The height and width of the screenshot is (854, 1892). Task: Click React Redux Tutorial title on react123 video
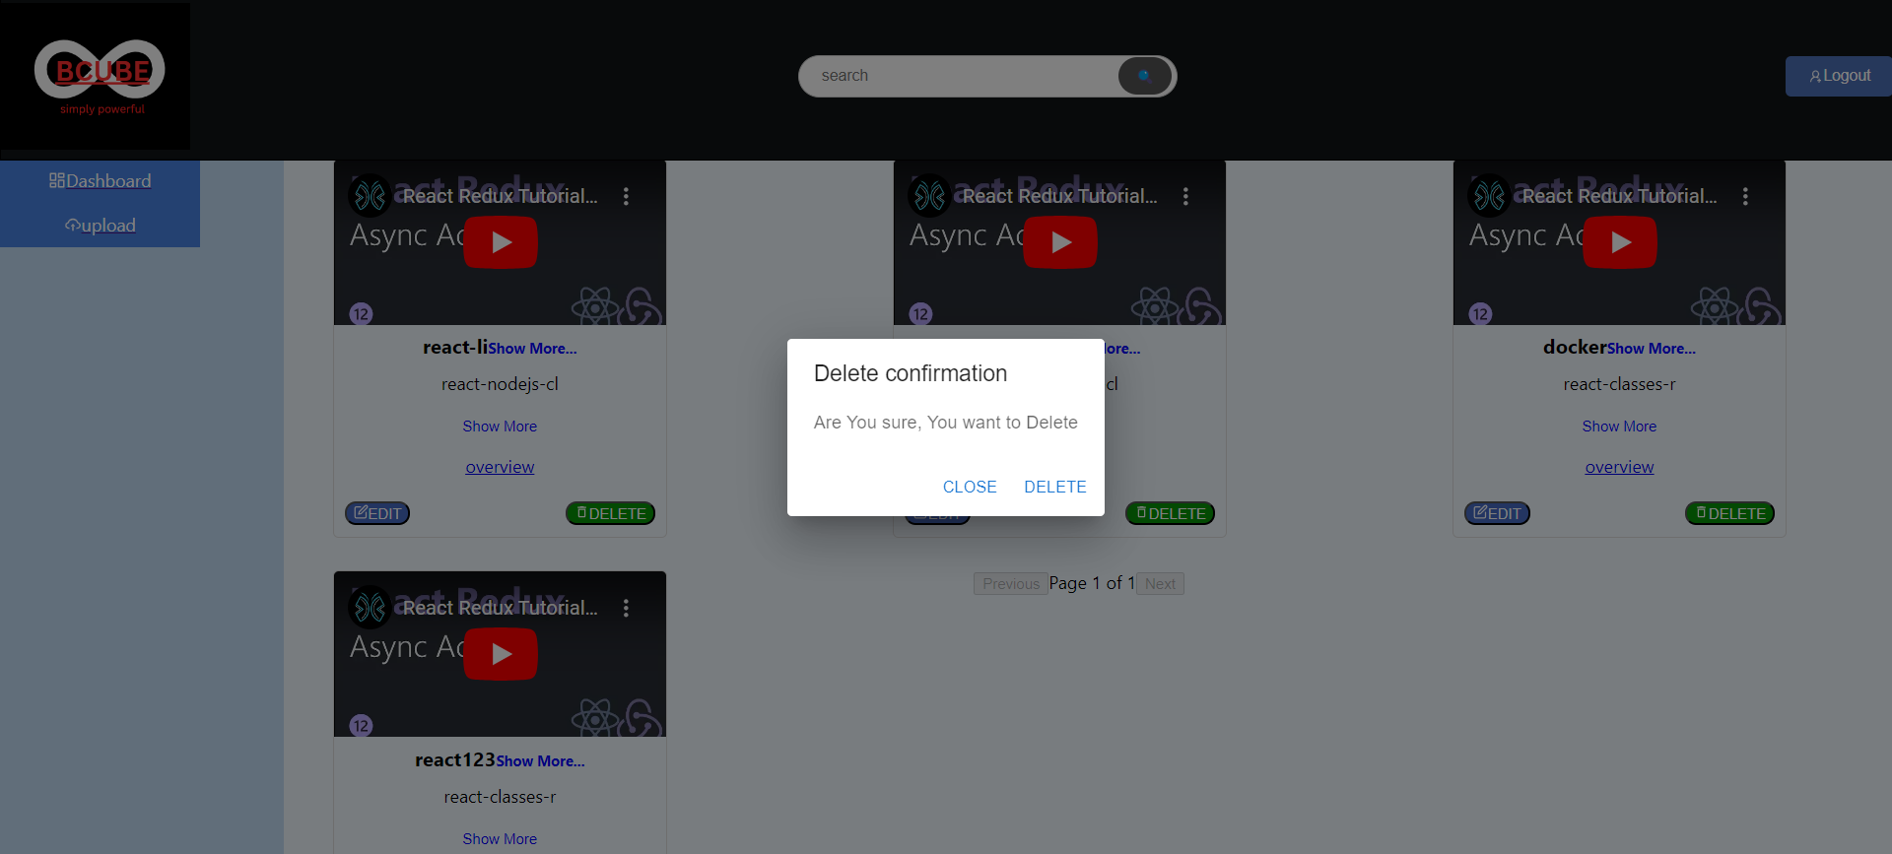pyautogui.click(x=500, y=608)
